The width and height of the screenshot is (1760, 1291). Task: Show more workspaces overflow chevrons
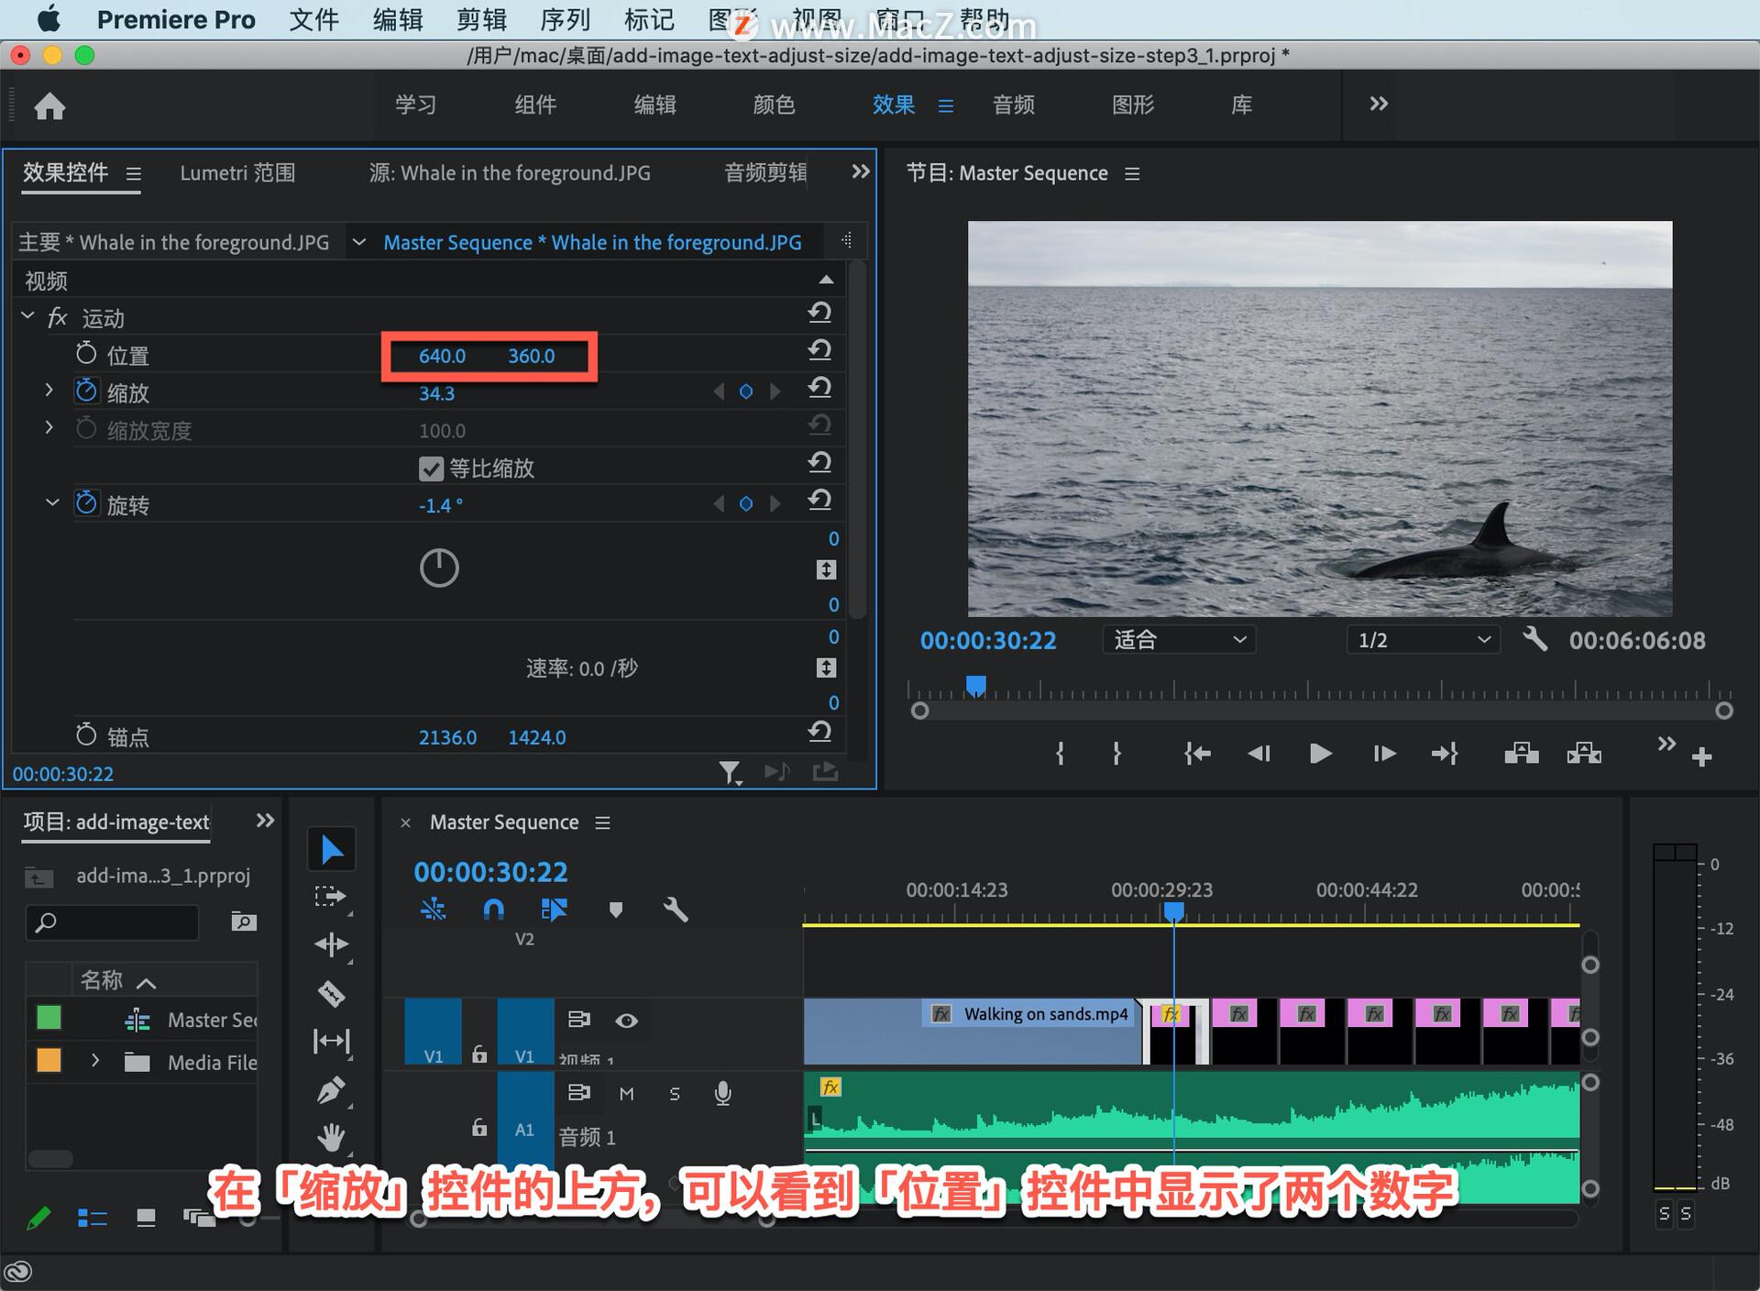[1379, 104]
